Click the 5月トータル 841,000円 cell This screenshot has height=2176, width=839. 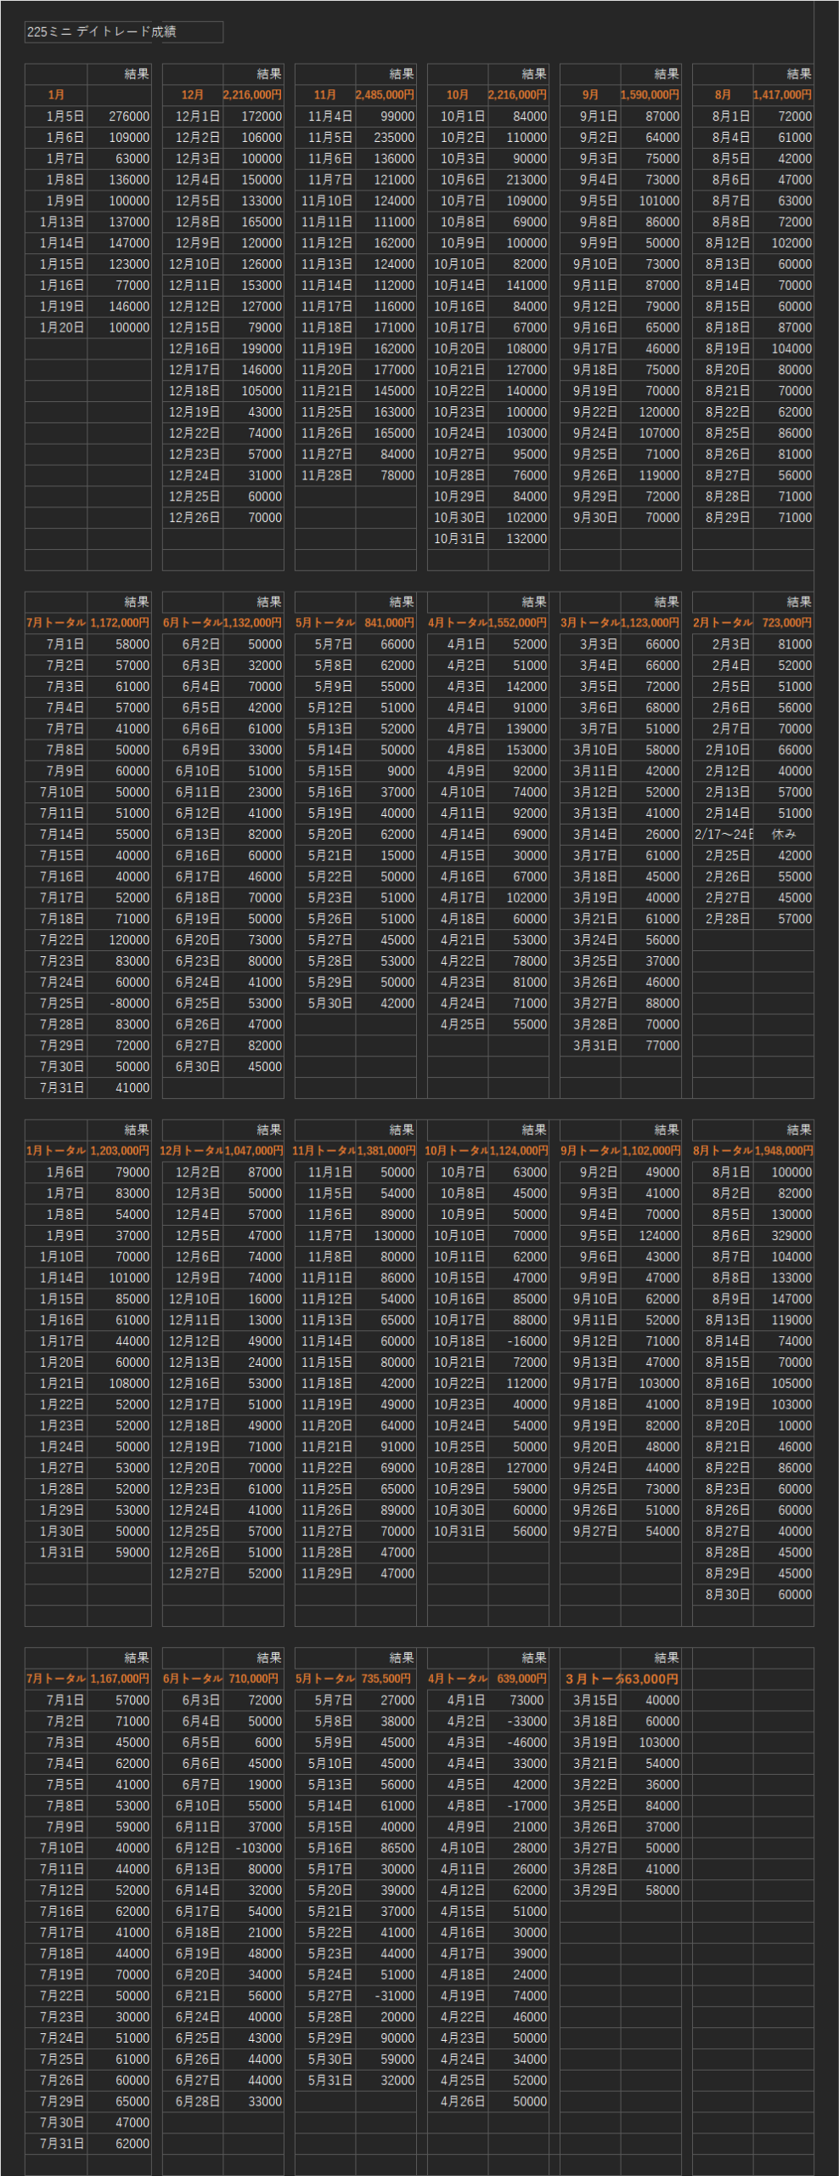386,623
